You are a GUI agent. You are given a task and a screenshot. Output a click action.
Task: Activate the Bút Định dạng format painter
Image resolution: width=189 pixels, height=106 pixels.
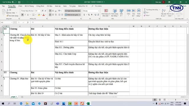(x=12, y=16)
